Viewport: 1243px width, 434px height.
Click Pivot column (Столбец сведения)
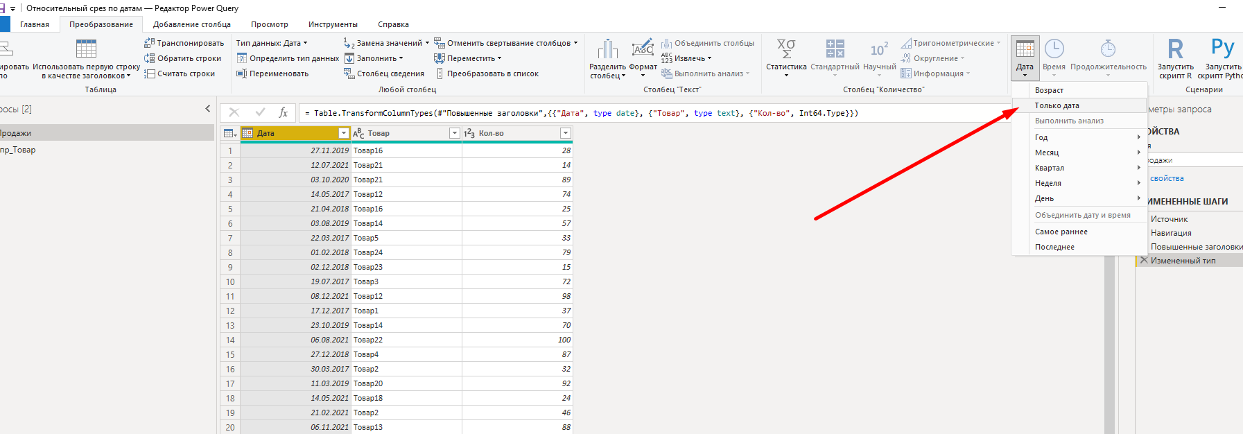[x=384, y=73]
